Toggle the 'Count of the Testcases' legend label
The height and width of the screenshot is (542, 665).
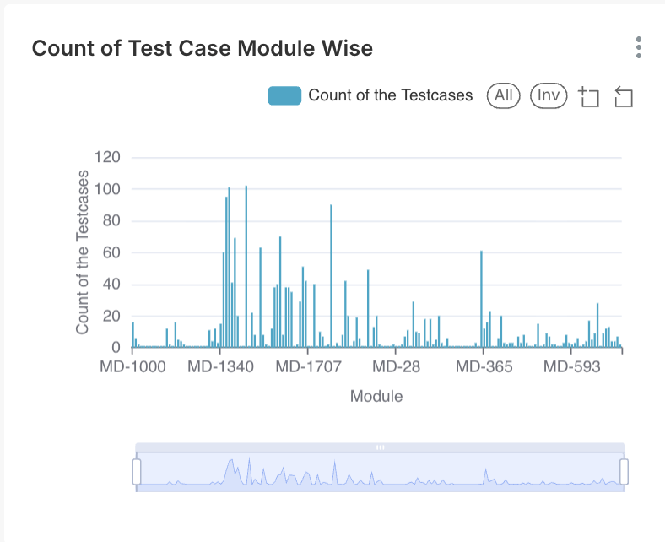point(391,95)
